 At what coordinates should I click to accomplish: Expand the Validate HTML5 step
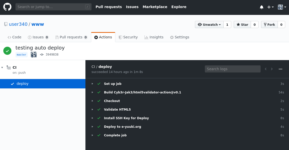pyautogui.click(x=92, y=109)
